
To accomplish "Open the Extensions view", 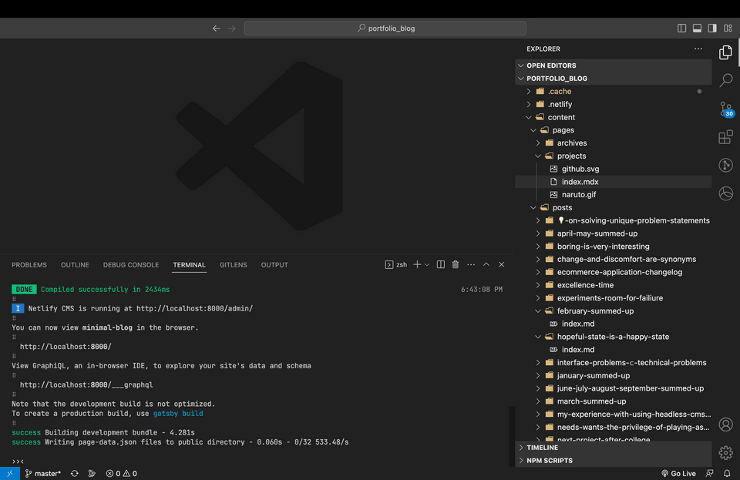I will [726, 136].
